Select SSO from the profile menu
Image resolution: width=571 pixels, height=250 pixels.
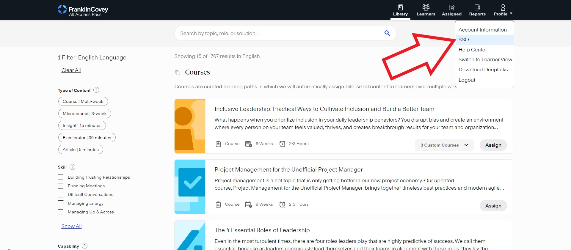coord(464,40)
